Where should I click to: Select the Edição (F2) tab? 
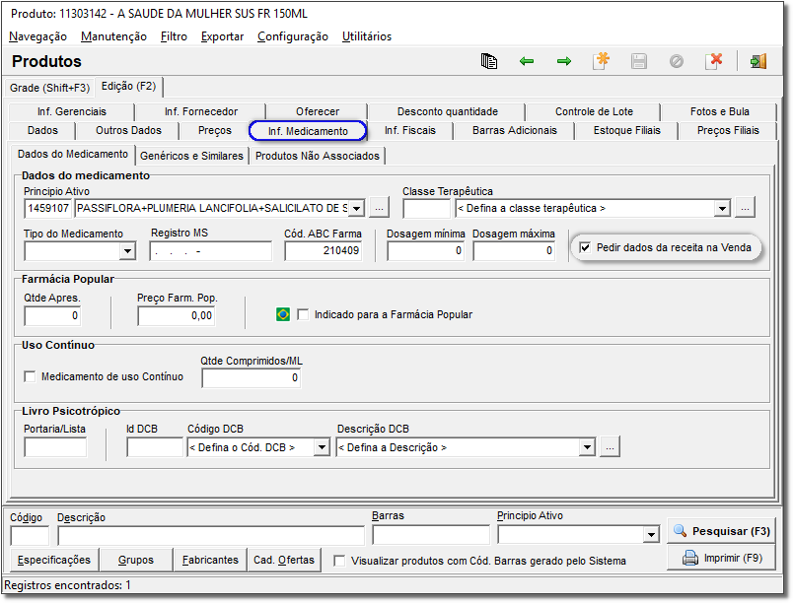[129, 86]
